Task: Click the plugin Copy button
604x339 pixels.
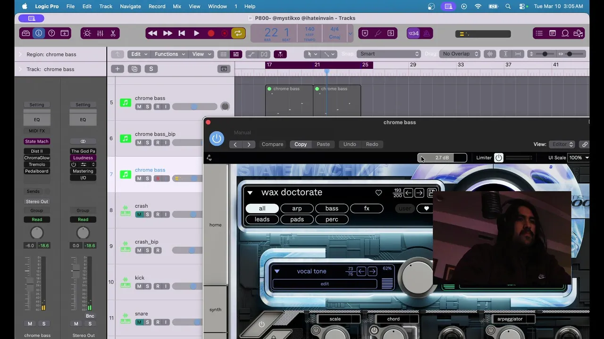Action: tap(301, 144)
